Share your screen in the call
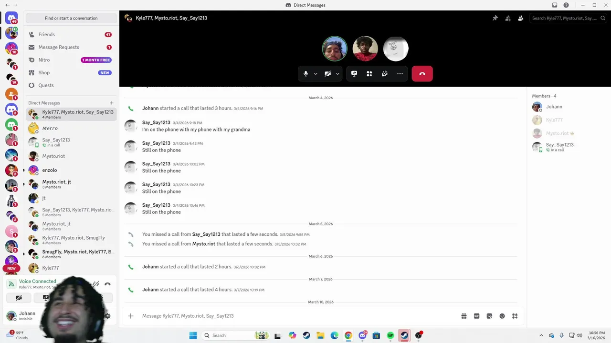This screenshot has width=611, height=343. click(x=354, y=74)
